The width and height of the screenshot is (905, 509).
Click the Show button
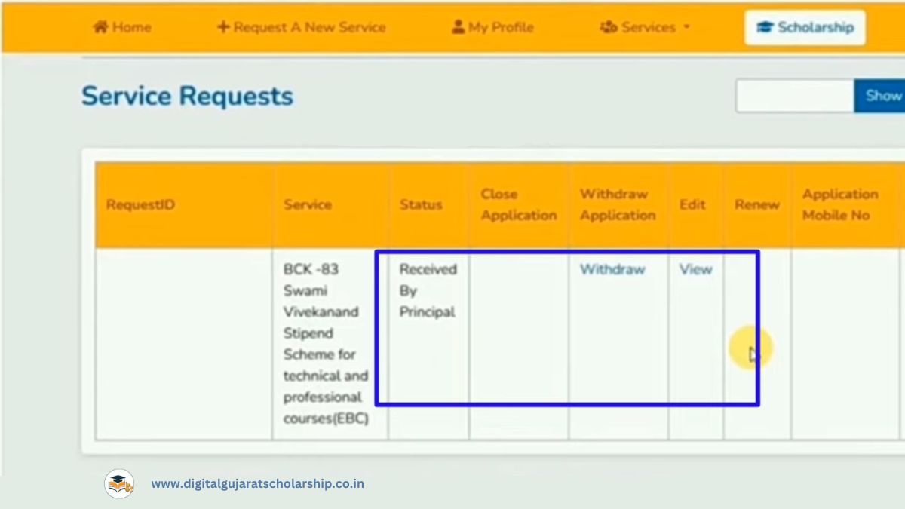click(x=885, y=95)
